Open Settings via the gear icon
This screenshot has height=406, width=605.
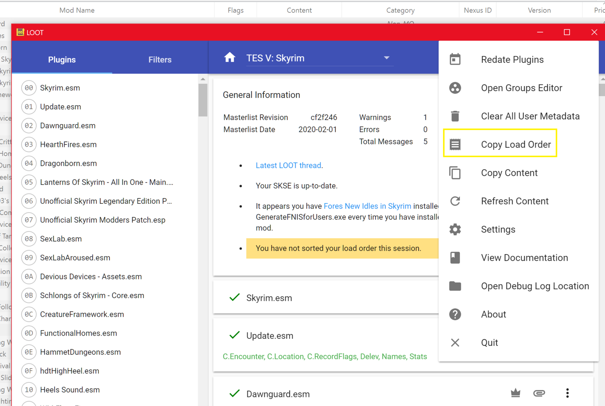(x=455, y=229)
